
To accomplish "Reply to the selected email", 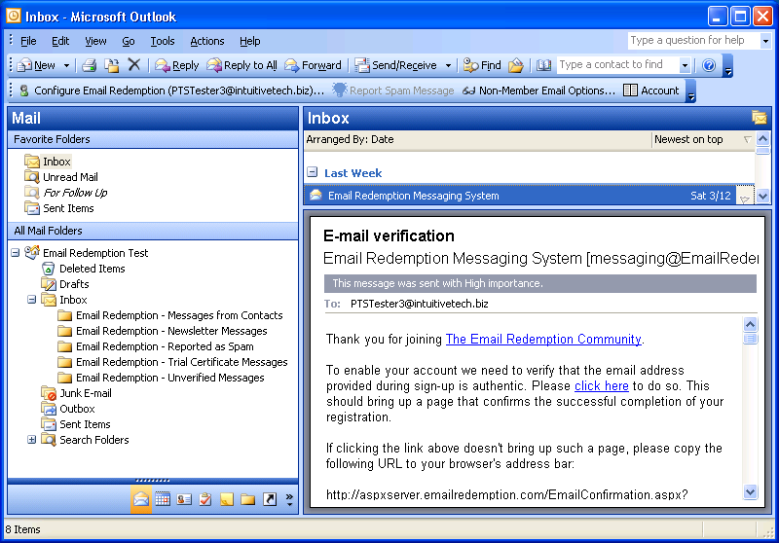I will (x=176, y=65).
